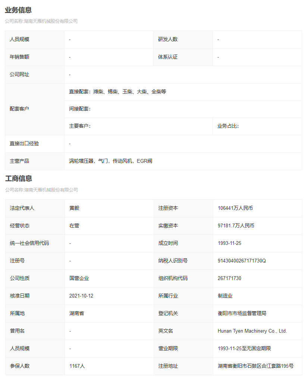This screenshot has width=308, height=392.
Task: Select the 1167人 insured count value
Action: click(77, 366)
